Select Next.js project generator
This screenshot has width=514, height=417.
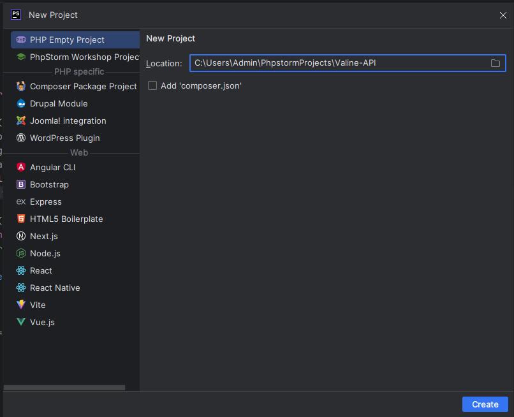coord(75,236)
